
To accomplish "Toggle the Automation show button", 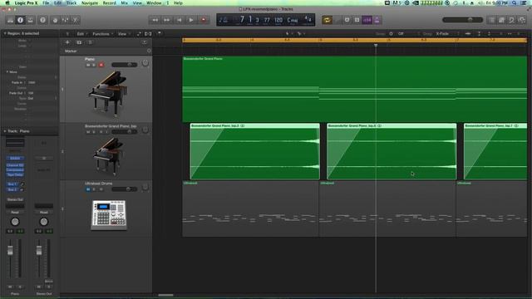I will (139, 34).
